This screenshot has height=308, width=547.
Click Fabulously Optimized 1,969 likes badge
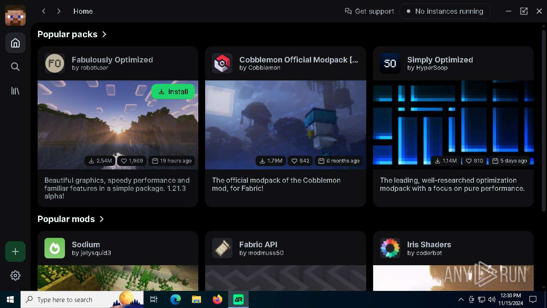pyautogui.click(x=132, y=161)
